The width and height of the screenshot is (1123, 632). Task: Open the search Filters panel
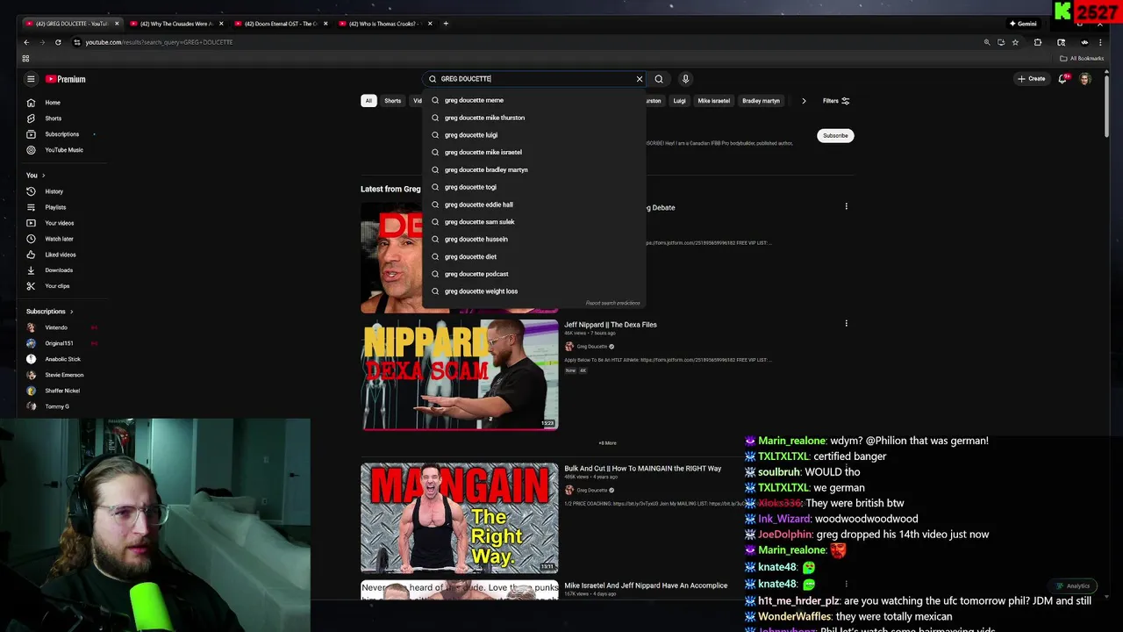pos(836,101)
